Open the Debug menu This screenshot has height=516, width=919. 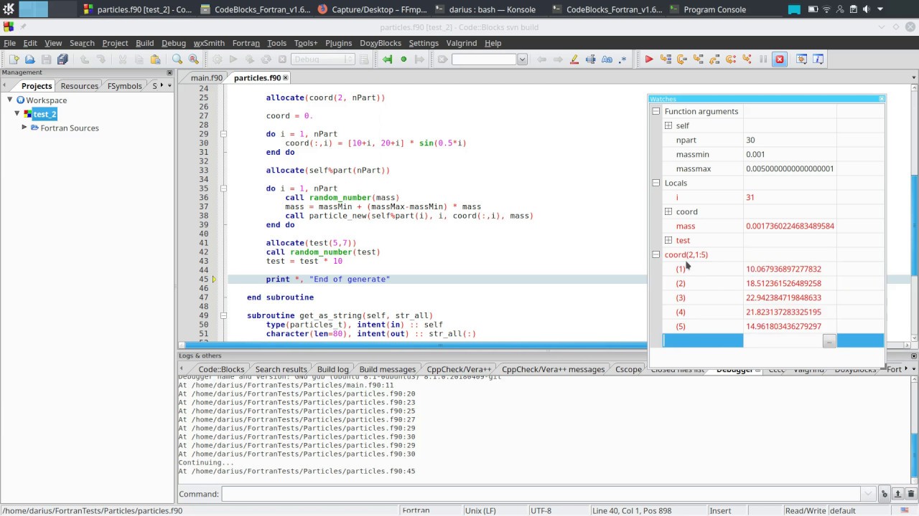pos(174,43)
